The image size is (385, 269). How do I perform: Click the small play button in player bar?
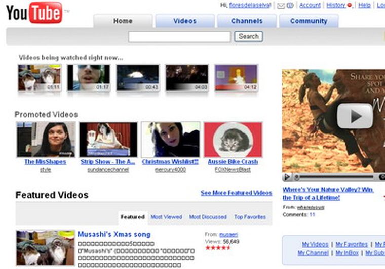[287, 177]
